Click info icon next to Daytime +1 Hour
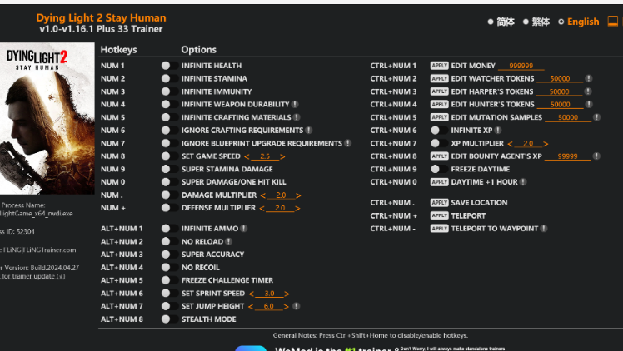 [523, 182]
